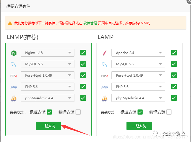Open LNMP PHP 5.6 version dropdown
This screenshot has height=142, width=191.
point(48,87)
